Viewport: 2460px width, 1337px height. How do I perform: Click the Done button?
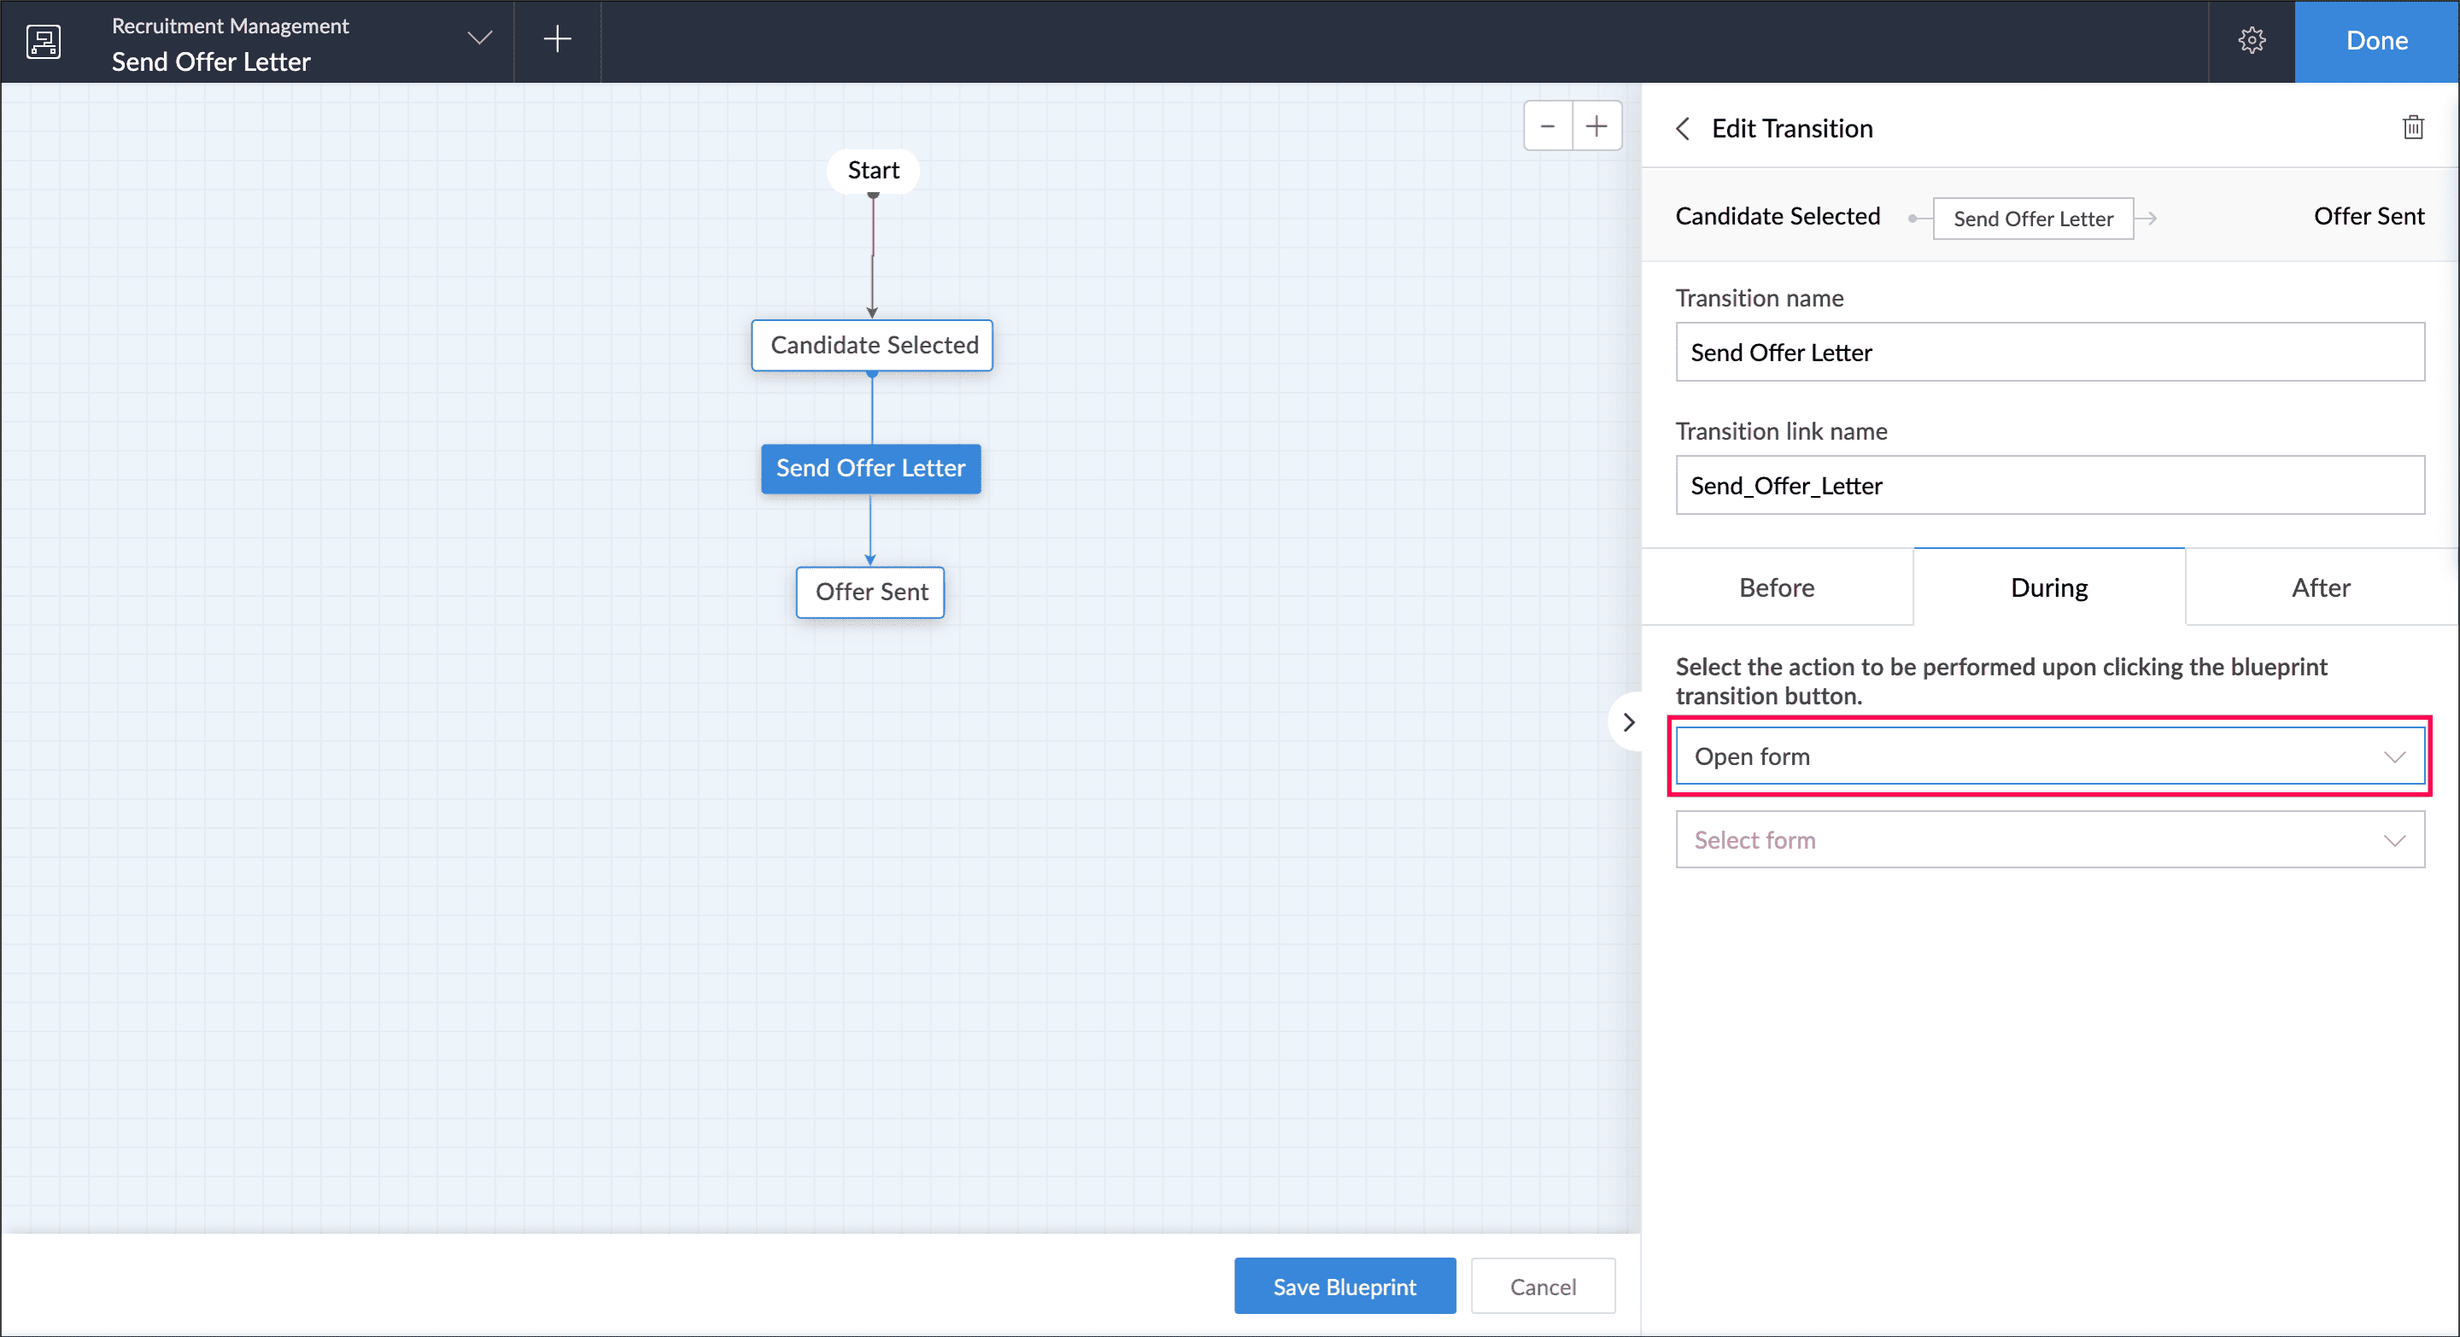2376,41
